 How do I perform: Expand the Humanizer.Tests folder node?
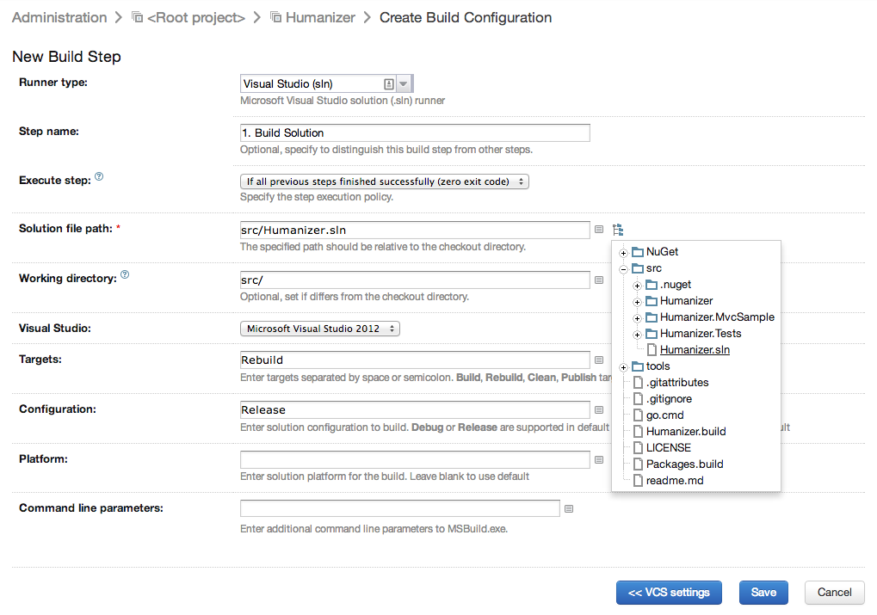637,335
